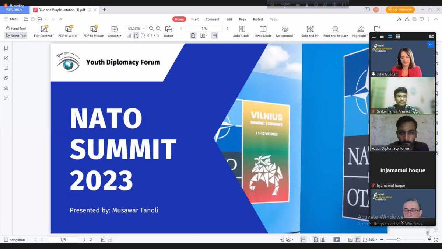Screen dimensions: 442x249
Task: Jump to last page in status bar
Action: click(91, 239)
